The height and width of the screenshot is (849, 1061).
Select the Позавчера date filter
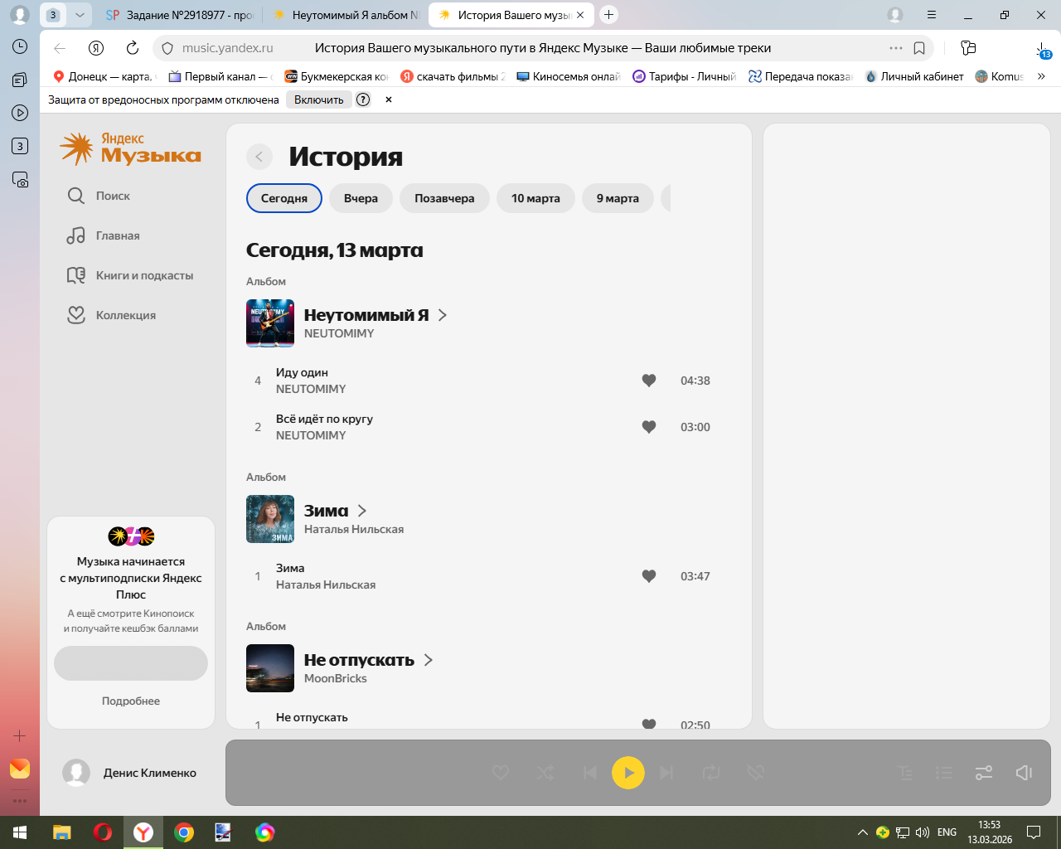(x=444, y=198)
